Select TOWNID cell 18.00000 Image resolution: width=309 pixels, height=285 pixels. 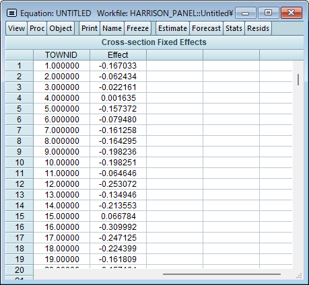click(x=61, y=249)
